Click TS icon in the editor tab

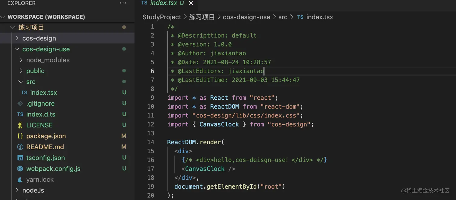tap(144, 3)
